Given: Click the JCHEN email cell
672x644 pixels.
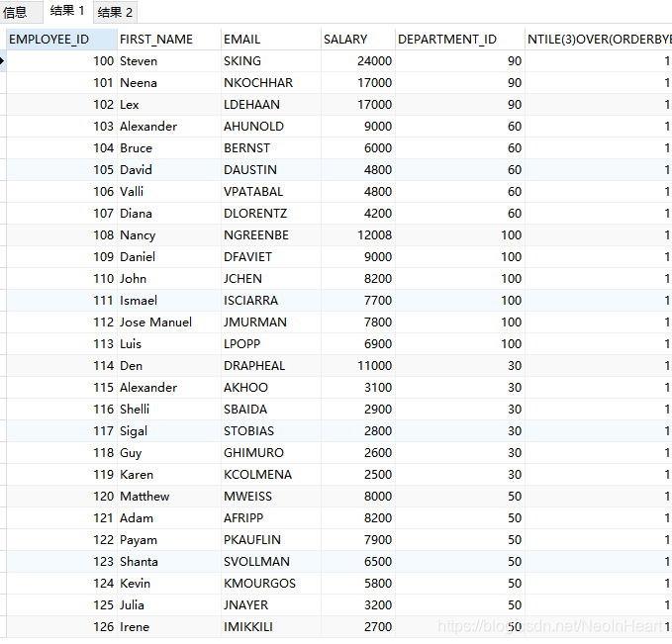Looking at the screenshot, I should tap(270, 279).
